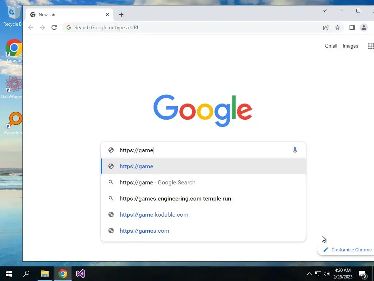Open the taskbar search magnifier
This screenshot has width=374, height=281.
tap(26, 274)
